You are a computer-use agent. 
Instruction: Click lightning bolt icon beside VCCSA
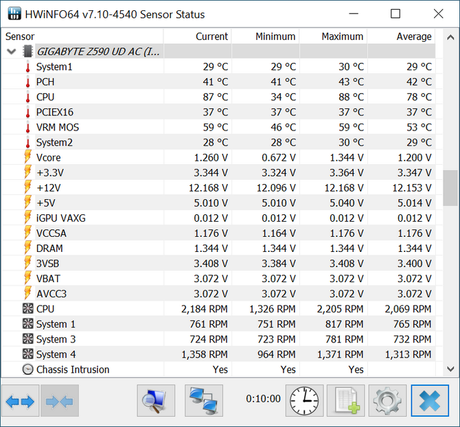click(27, 233)
